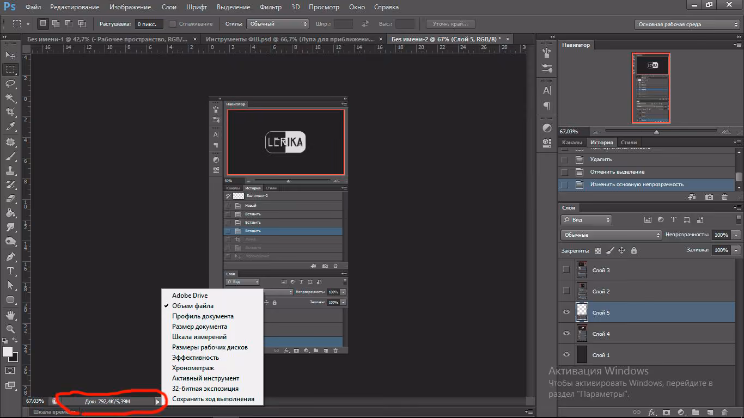Viewport: 744px width, 418px height.
Task: Hide layer Слой 5 via eye icon
Action: coord(566,312)
